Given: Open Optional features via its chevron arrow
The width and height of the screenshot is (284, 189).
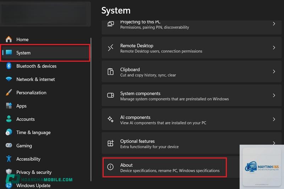Looking at the screenshot, I should pyautogui.click(x=274, y=143).
